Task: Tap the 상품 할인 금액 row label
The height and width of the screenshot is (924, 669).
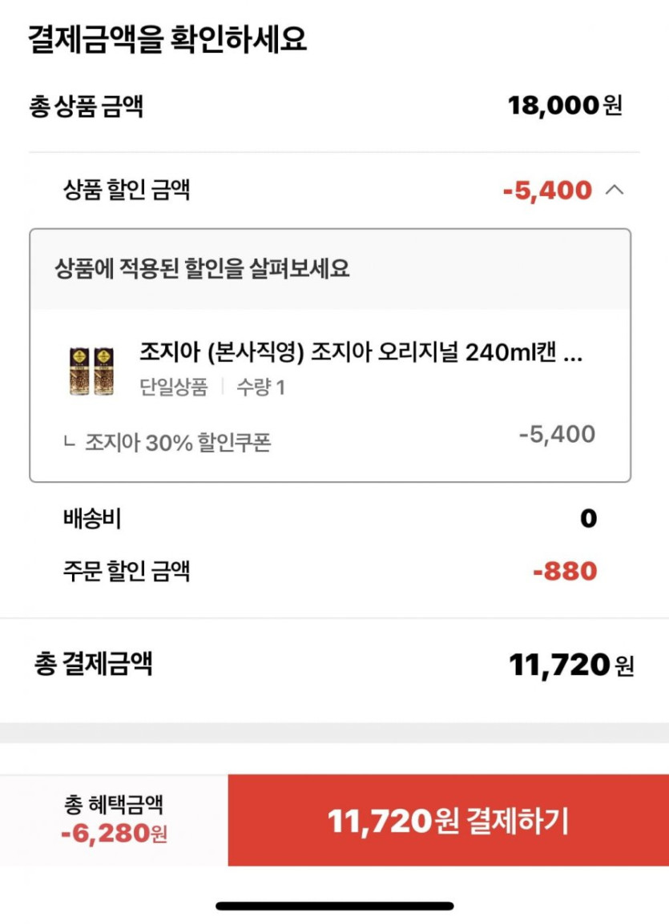Action: pyautogui.click(x=127, y=191)
